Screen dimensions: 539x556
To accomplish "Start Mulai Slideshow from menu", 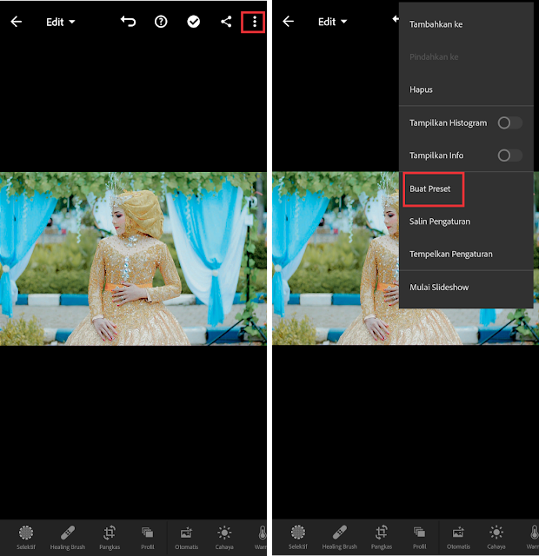I will (x=466, y=288).
